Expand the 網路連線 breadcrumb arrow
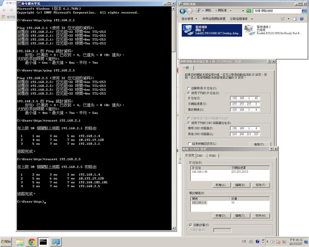Screen dimensions: 309x247 click(230, 11)
